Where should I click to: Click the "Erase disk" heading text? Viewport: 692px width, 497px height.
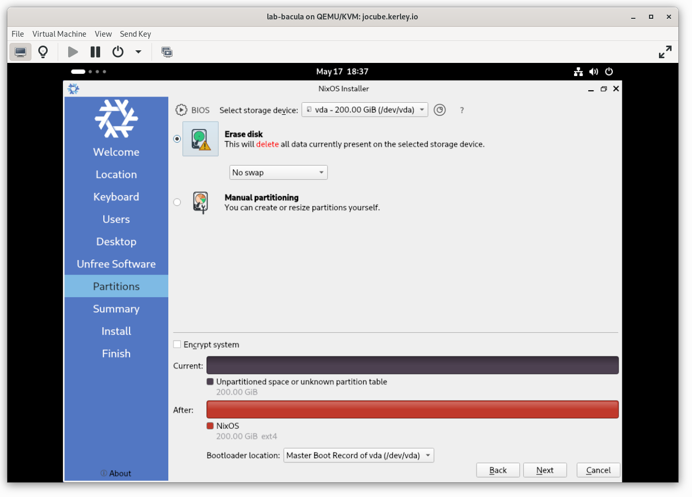click(244, 134)
